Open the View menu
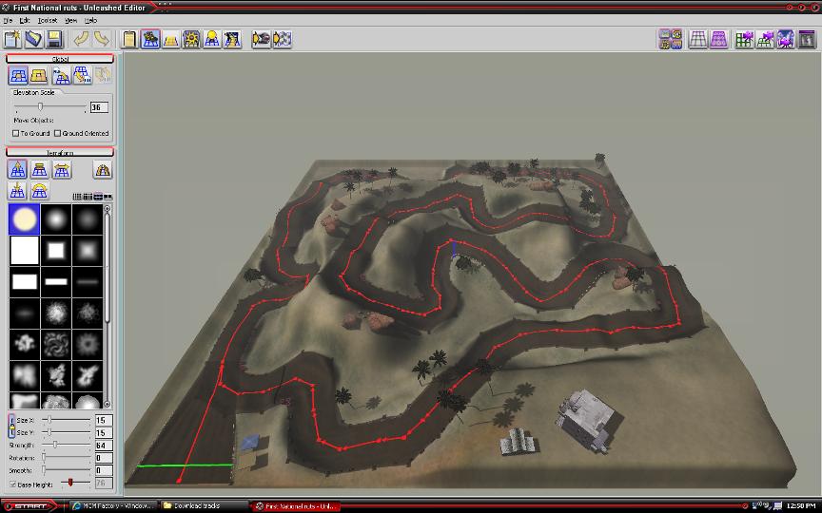Screen dimensions: 822x513 point(71,20)
